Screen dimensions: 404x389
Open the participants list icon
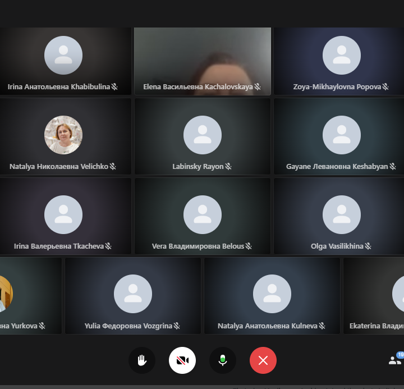coord(395,360)
